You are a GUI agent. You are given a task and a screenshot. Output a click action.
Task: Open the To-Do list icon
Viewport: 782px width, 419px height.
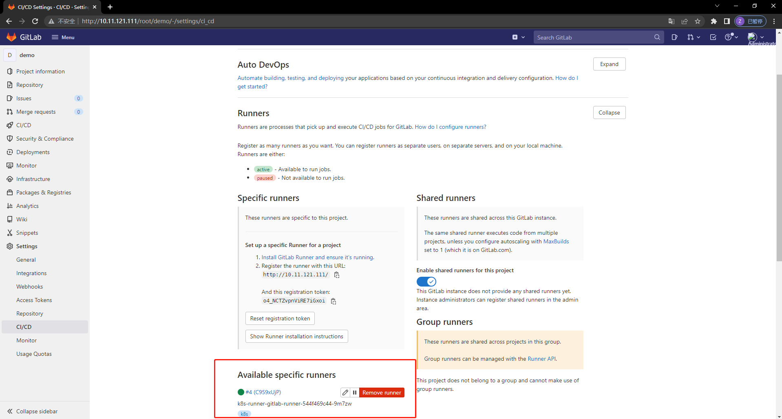(713, 37)
